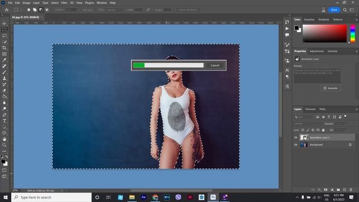Open the Glyphs panel icon
This screenshot has width=359, height=202.
pyautogui.click(x=287, y=86)
